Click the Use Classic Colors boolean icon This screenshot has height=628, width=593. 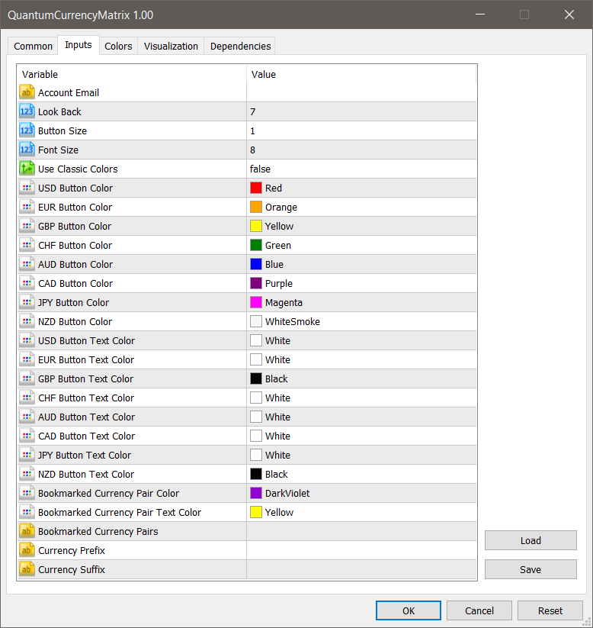click(x=27, y=169)
